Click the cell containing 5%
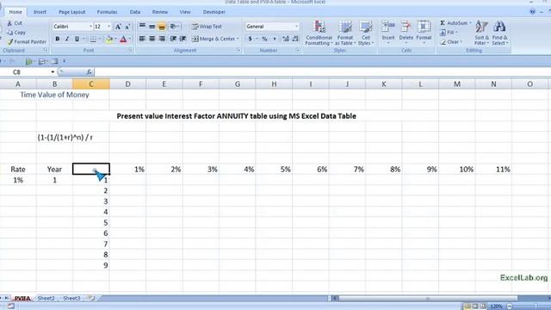 click(274, 170)
